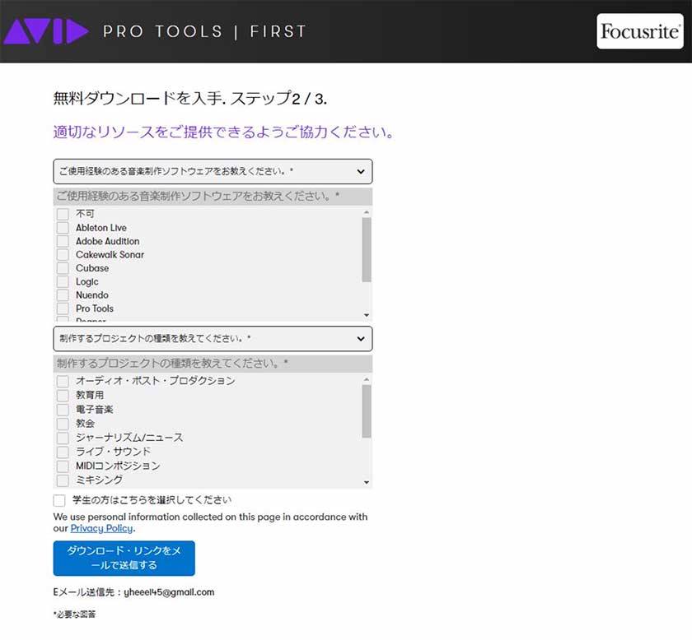Viewport: 692px width, 640px height.
Task: Open the music software experience dropdown
Action: click(x=213, y=171)
